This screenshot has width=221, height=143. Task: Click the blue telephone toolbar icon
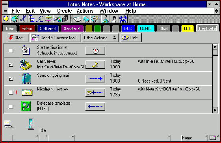tap(123, 19)
